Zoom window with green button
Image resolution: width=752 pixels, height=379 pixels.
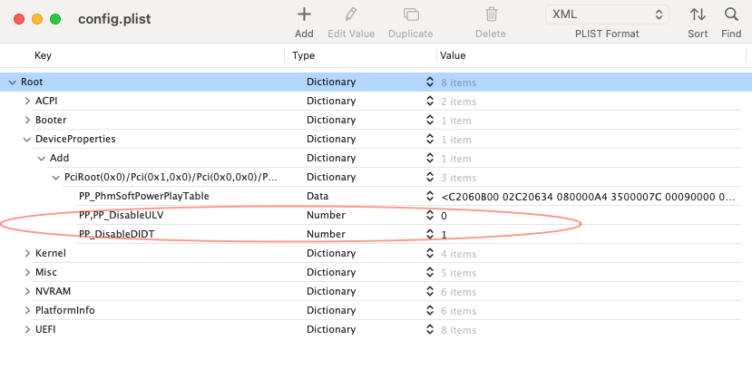(x=55, y=19)
